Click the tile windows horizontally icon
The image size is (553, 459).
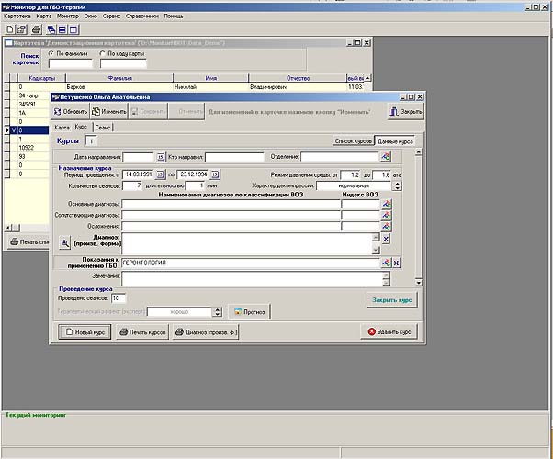click(x=62, y=29)
